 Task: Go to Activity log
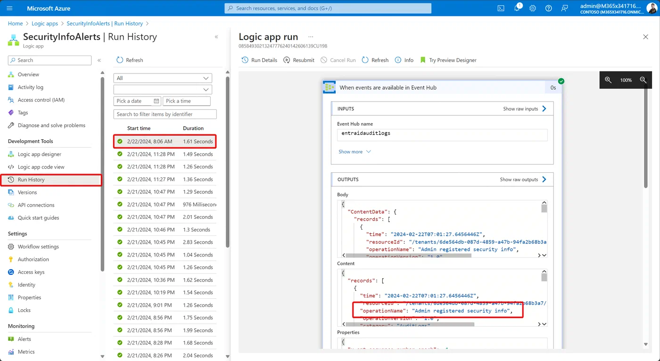30,87
